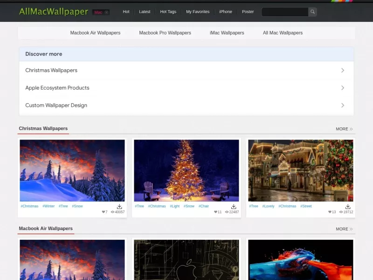The height and width of the screenshot is (280, 373).
Task: Expand Apple Ecosystem Products chevron
Action: point(343,88)
